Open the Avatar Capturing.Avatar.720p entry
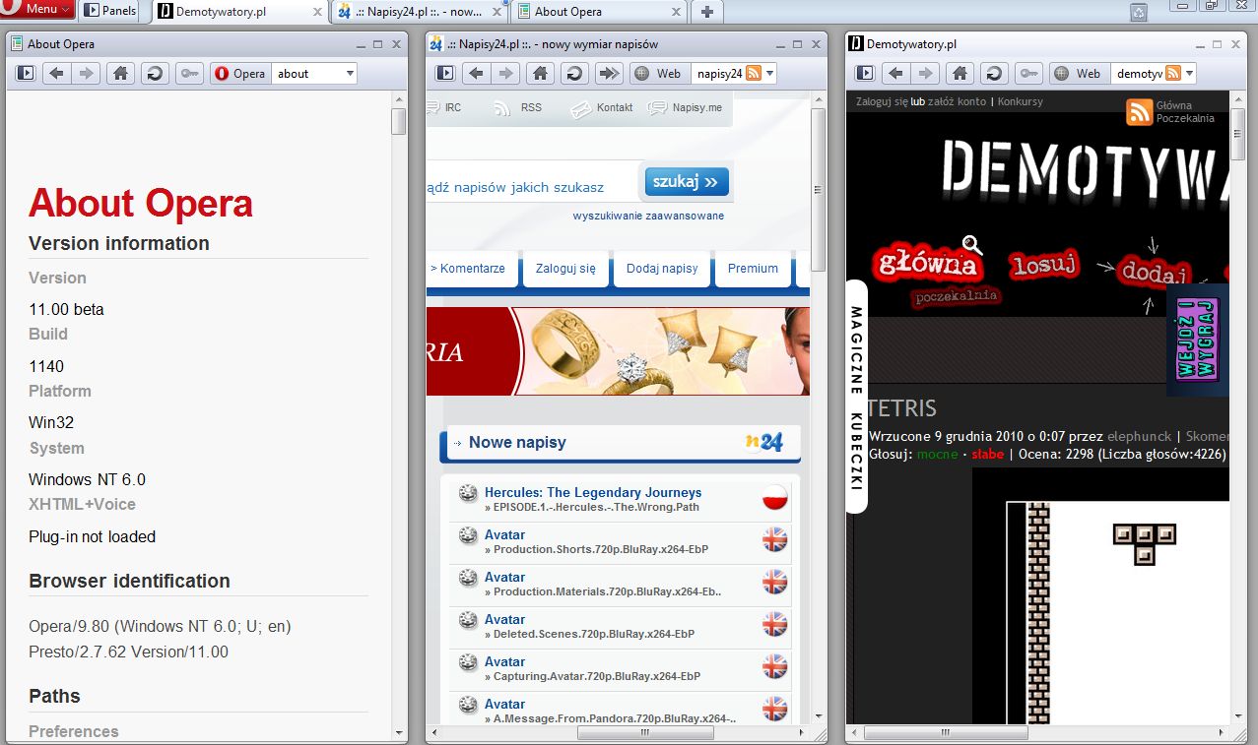This screenshot has width=1258, height=745. pyautogui.click(x=504, y=661)
